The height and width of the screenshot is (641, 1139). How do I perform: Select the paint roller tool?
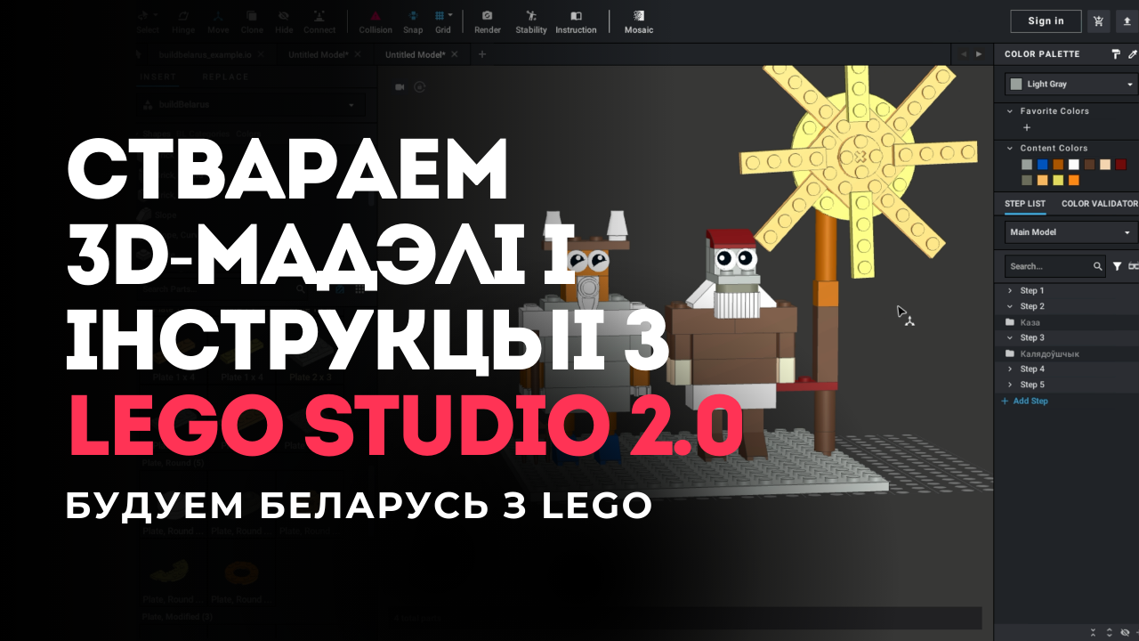(x=1116, y=54)
